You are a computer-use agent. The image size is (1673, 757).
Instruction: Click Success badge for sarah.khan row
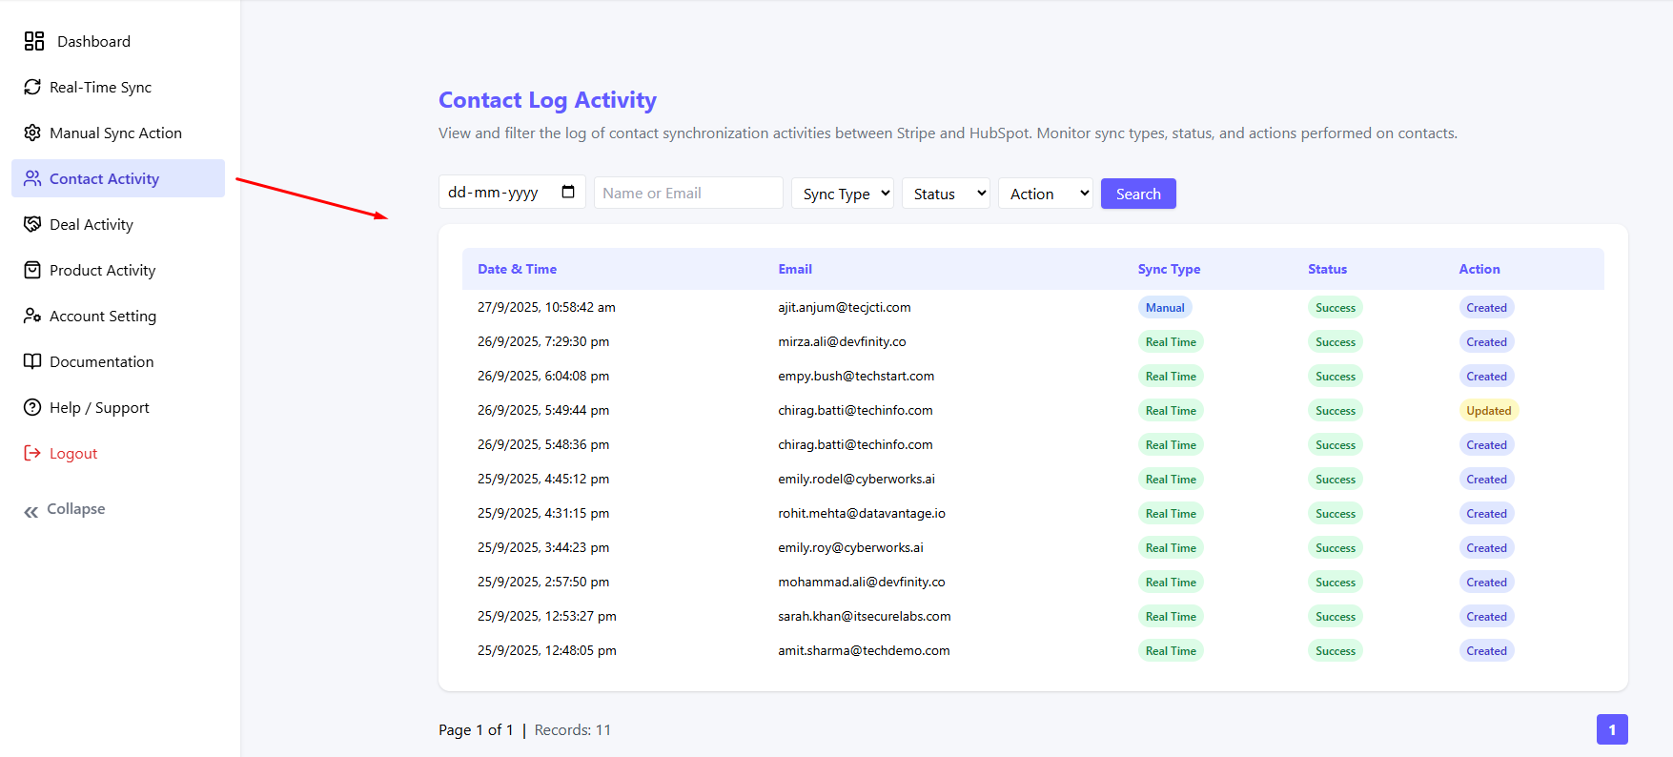point(1336,617)
